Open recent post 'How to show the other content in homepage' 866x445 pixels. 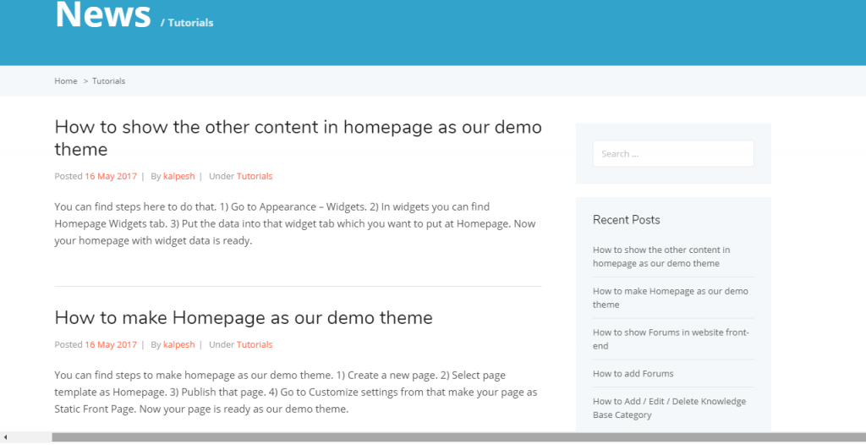pyautogui.click(x=661, y=256)
